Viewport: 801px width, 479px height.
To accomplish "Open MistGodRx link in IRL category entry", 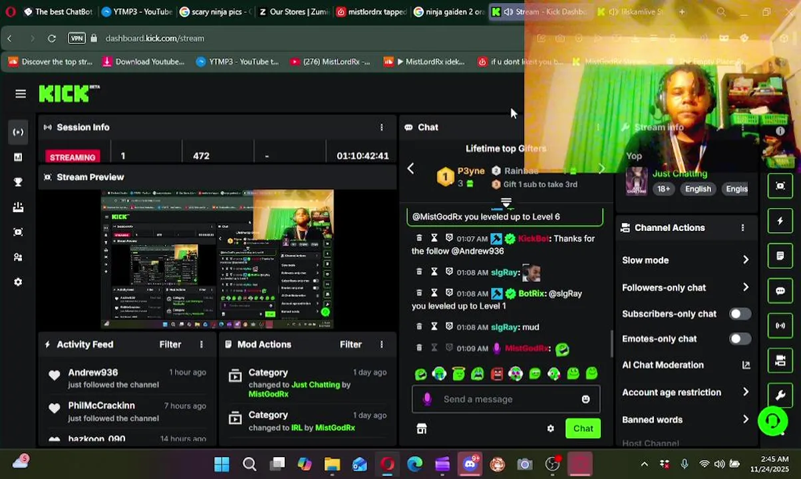I will [335, 428].
